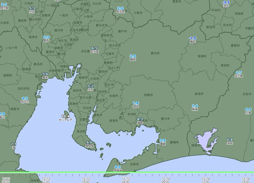This screenshot has width=254, height=183.
Task: Select the 稲武 -1.5 temperature reading
Action: tap(192, 38)
